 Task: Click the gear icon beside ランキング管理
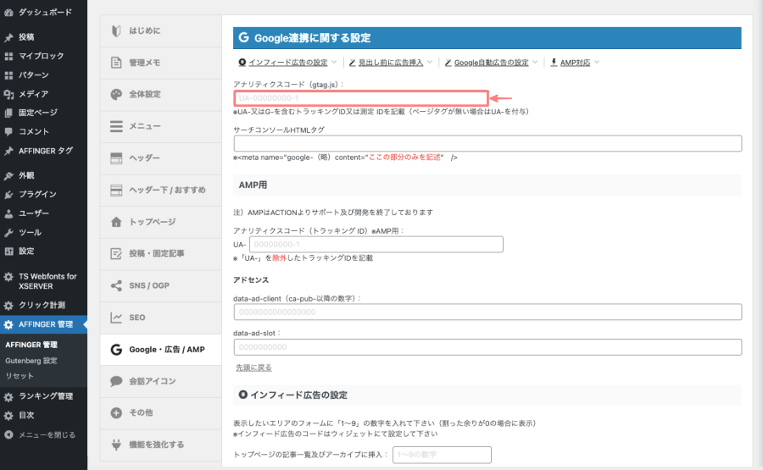[x=8, y=396]
